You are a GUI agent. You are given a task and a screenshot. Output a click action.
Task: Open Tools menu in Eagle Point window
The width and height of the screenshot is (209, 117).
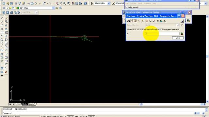(x=140, y=4)
